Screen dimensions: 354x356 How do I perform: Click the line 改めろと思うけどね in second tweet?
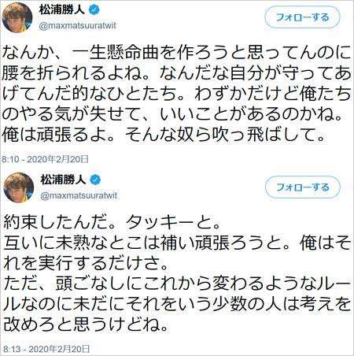click(x=86, y=324)
